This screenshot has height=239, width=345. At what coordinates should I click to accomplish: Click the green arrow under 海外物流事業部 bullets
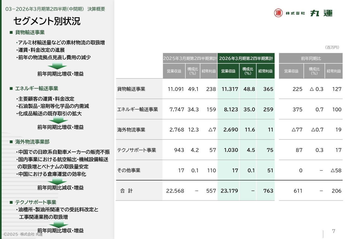click(57, 181)
